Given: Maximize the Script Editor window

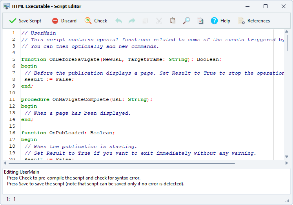Looking at the screenshot, I should [266, 6].
